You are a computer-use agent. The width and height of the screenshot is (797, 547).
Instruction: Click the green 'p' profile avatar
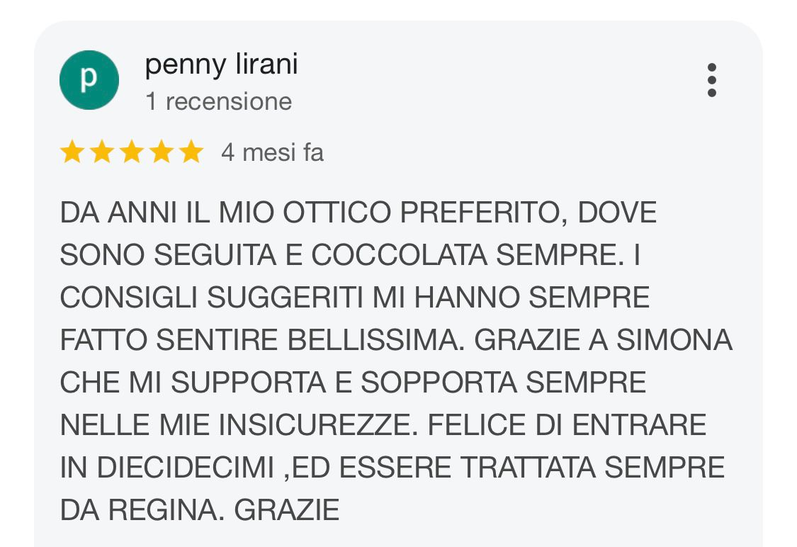[x=89, y=80]
